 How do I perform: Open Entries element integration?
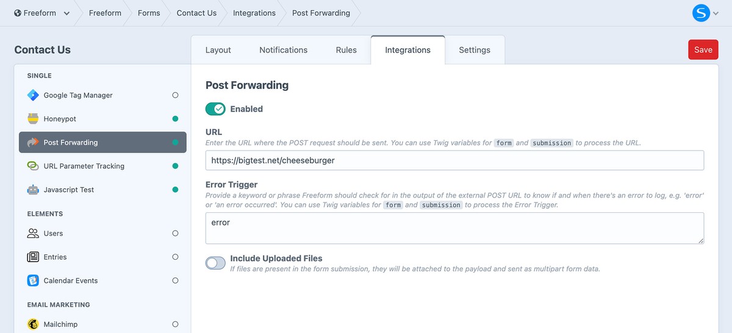pos(102,257)
